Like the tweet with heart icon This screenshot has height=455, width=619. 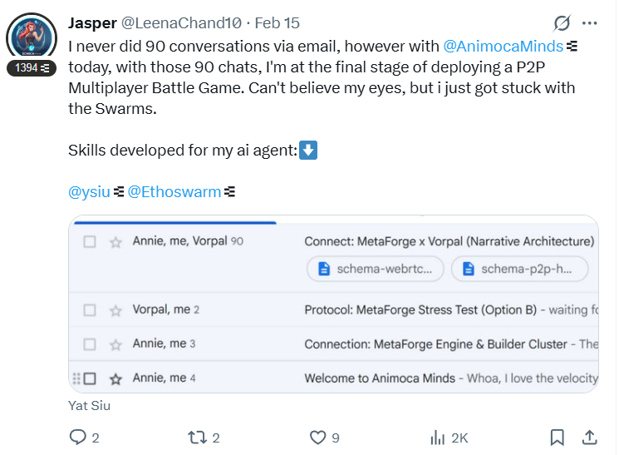pos(317,437)
